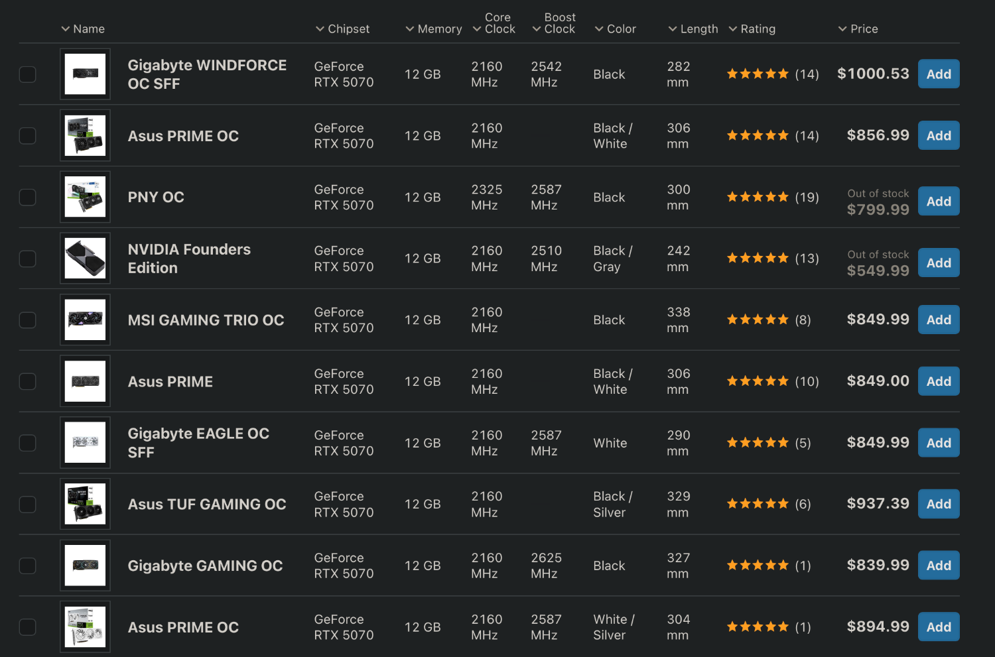
Task: Sort table by Name column
Action: [x=83, y=29]
